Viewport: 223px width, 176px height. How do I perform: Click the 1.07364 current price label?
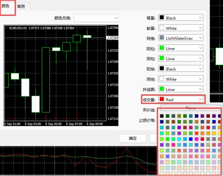[113, 38]
